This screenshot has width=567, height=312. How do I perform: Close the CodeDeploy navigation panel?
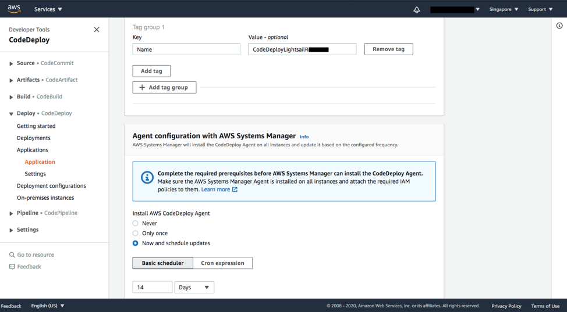coord(97,30)
